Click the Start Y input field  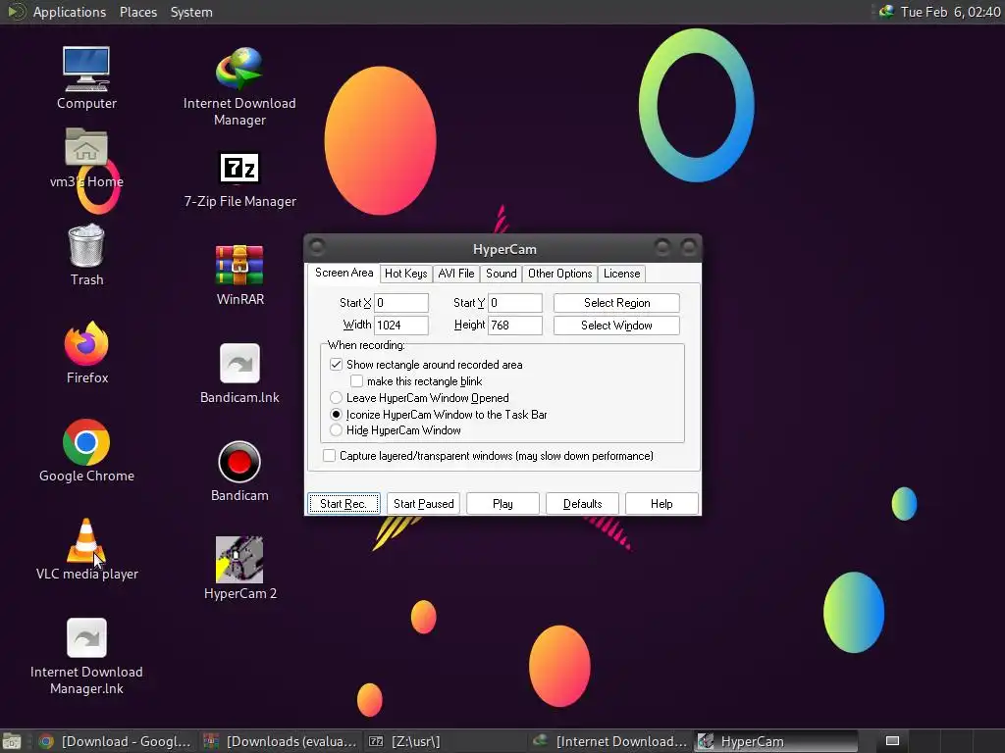point(515,303)
